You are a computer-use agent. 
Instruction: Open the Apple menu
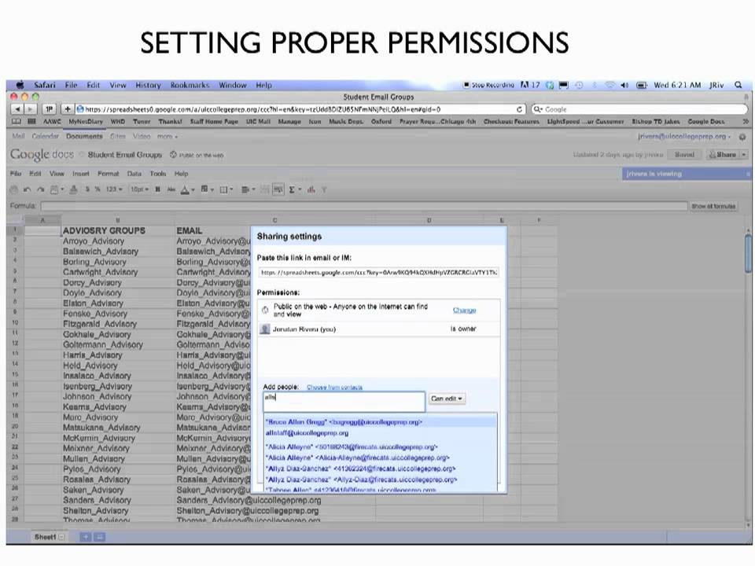click(20, 85)
